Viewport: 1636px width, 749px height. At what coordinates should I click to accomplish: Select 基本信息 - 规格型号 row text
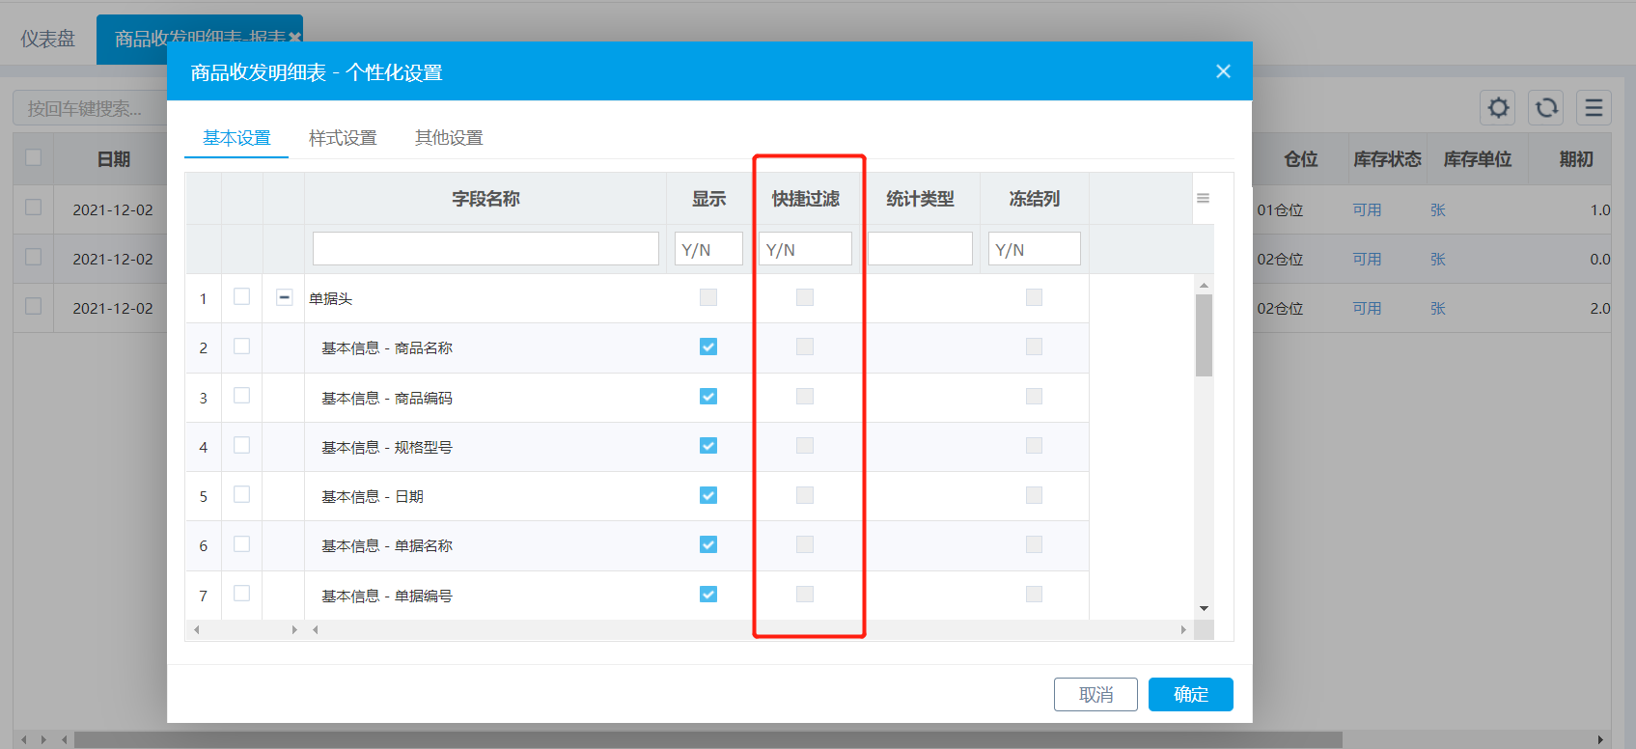[387, 447]
